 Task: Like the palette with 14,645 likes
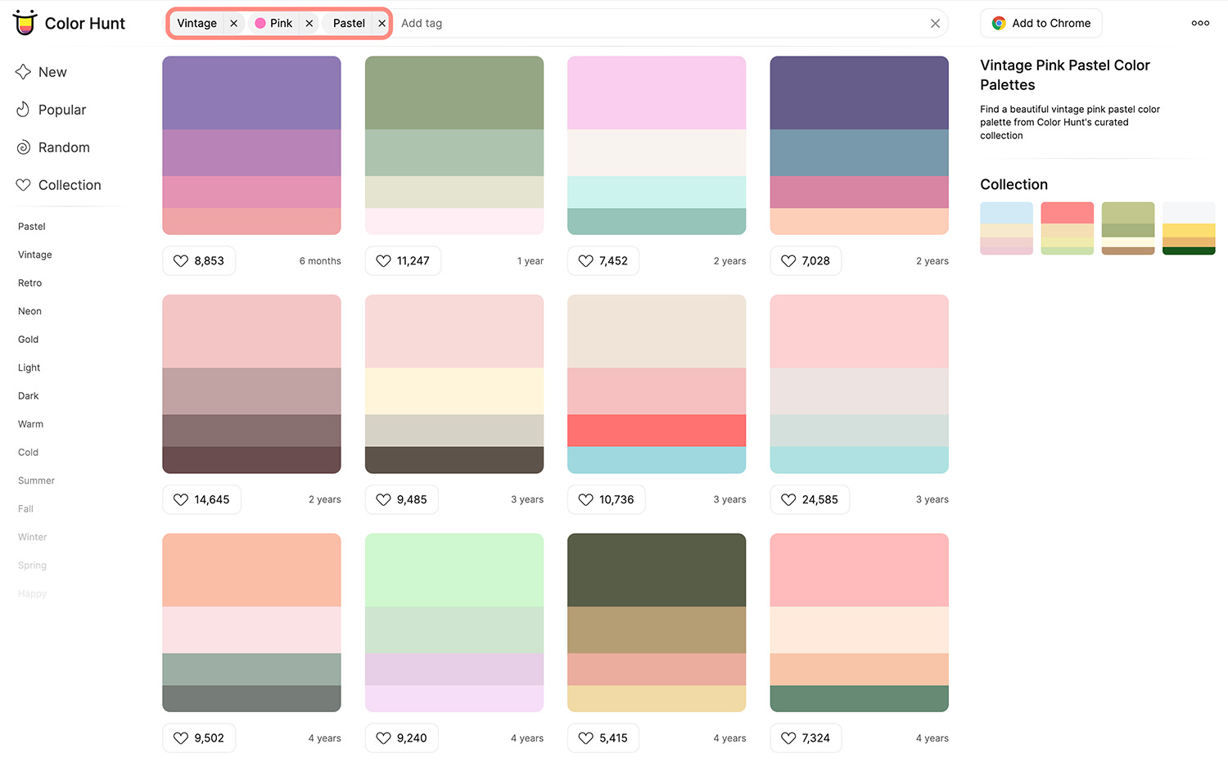pyautogui.click(x=201, y=499)
